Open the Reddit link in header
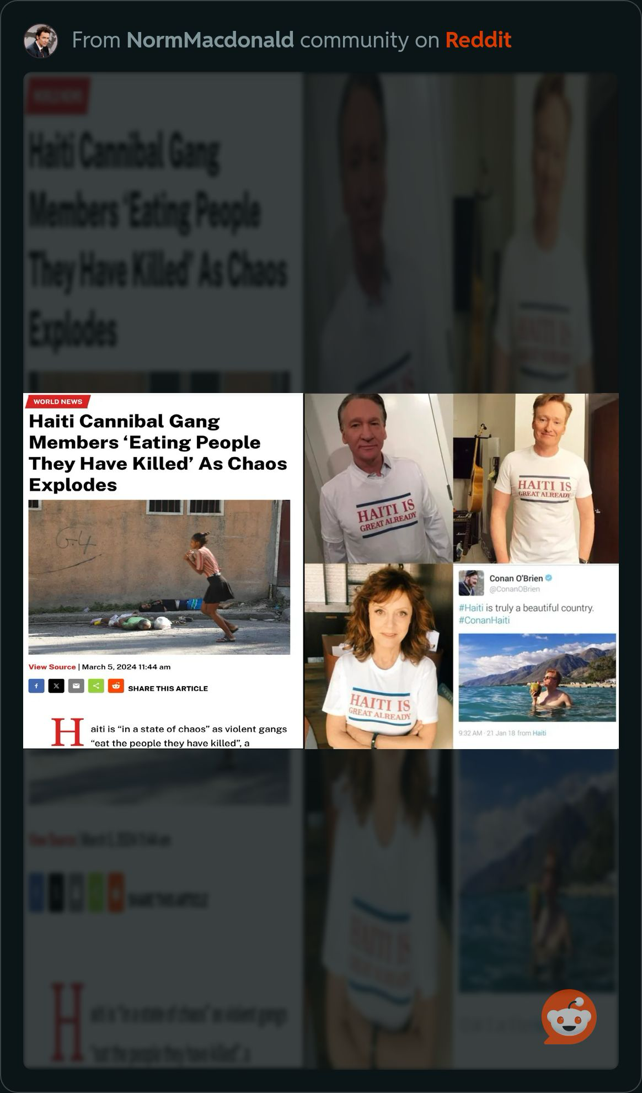 click(478, 40)
